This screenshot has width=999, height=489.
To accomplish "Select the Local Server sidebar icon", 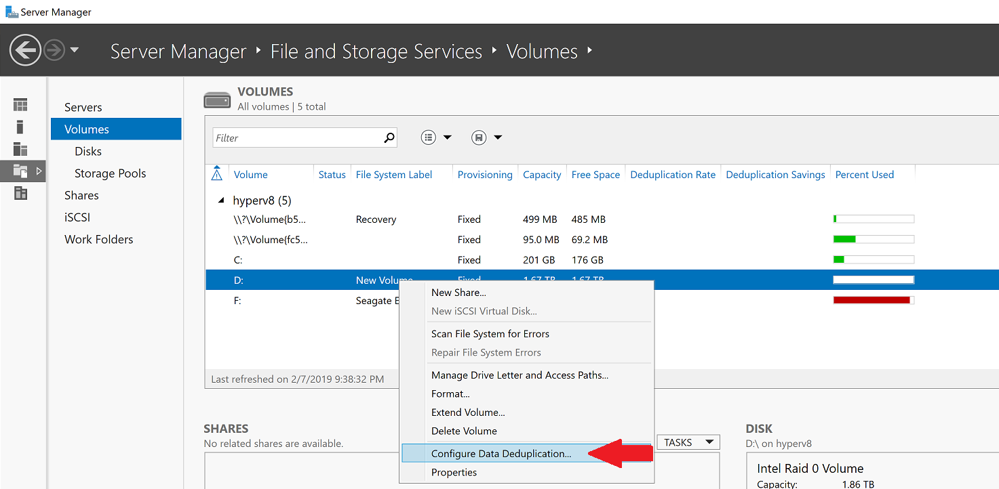I will [x=20, y=127].
